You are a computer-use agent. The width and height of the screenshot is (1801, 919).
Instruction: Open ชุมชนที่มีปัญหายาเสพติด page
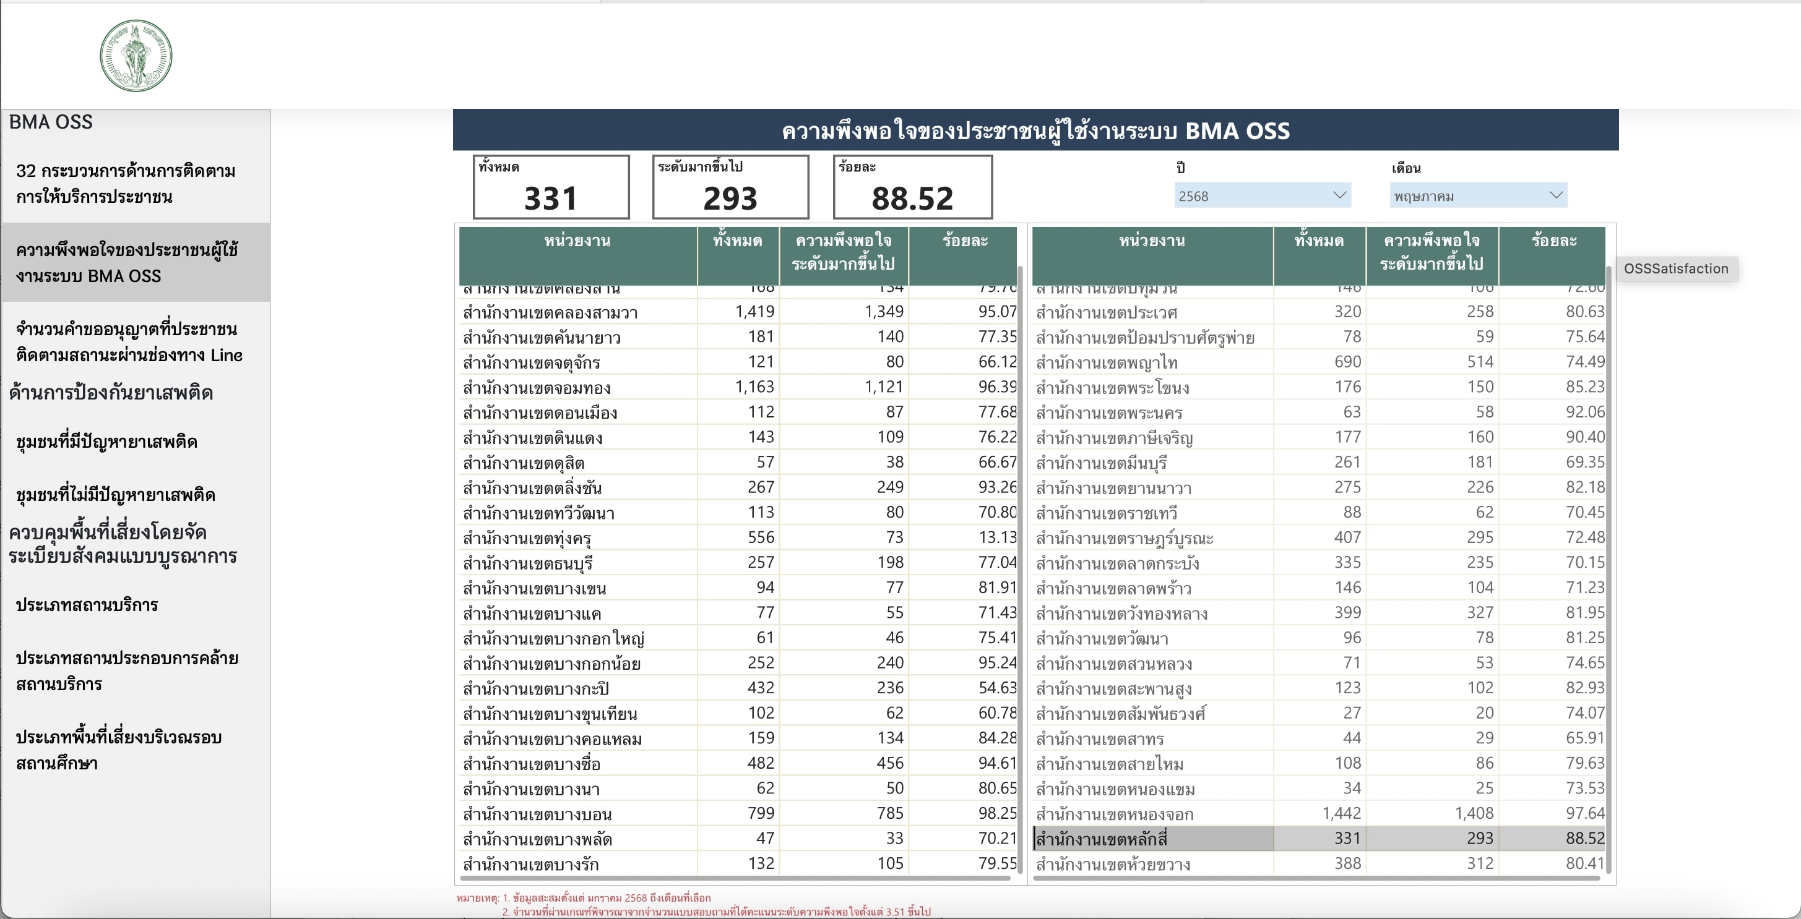[136, 442]
